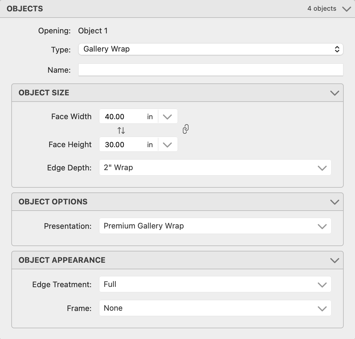Screen dimensions: 355x339
Task: Click the 4 objects count label
Action: [x=322, y=9]
